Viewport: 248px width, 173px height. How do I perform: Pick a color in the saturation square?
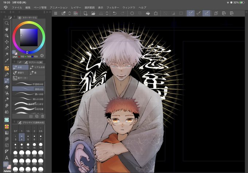click(29, 38)
